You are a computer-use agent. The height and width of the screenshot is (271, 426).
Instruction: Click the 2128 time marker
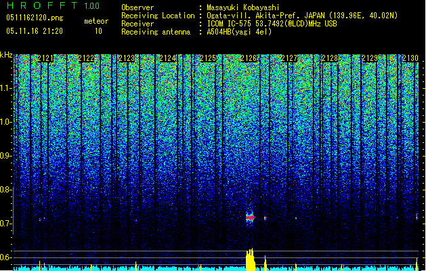(x=330, y=58)
